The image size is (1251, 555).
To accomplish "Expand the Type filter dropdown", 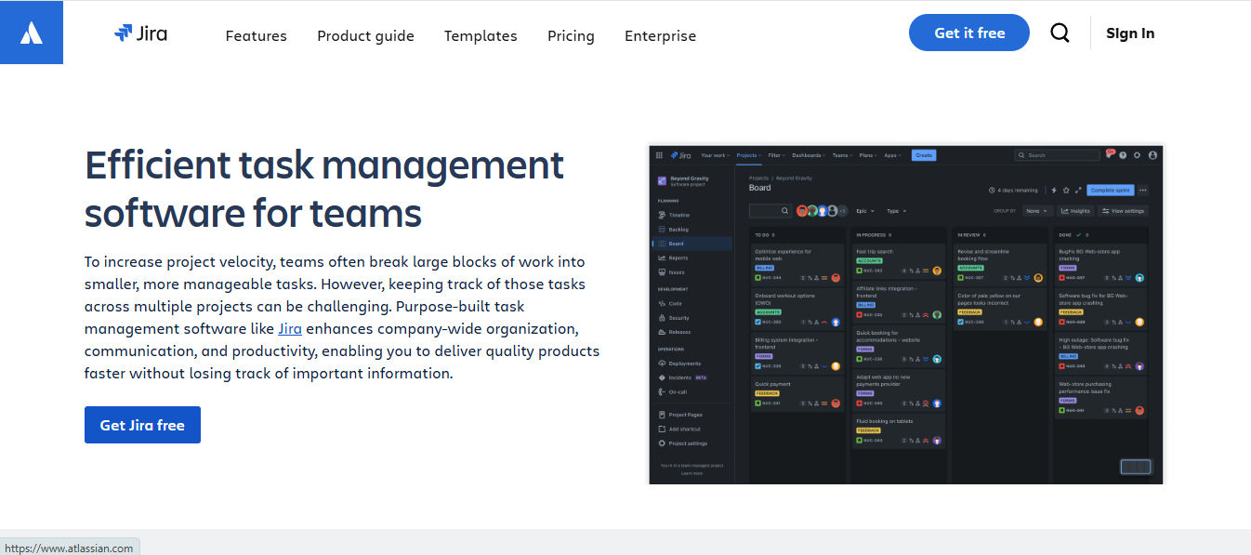I will (x=896, y=211).
